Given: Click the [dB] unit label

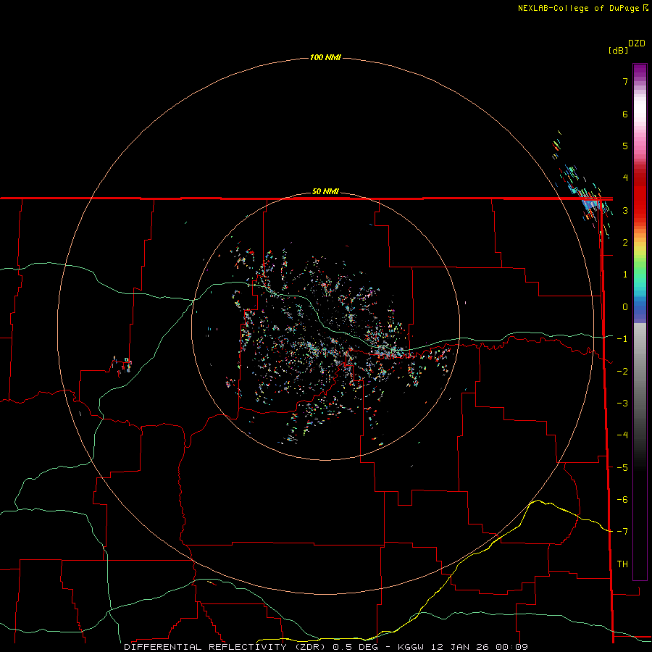Looking at the screenshot, I should tap(619, 50).
